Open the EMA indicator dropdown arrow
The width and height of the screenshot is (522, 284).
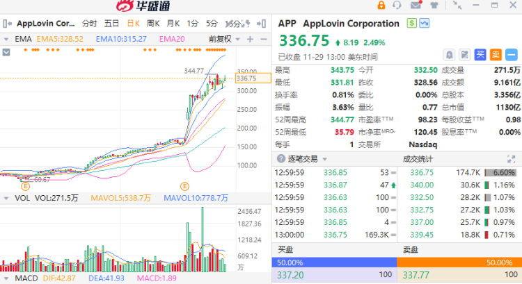6,39
